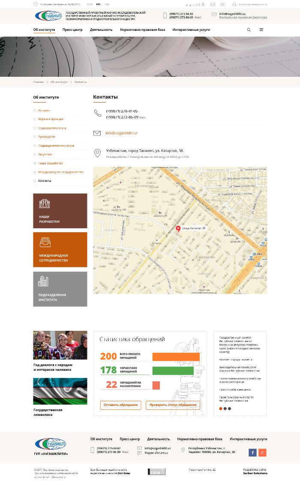This screenshot has height=484, width=300.
Task: Open the Google Plus icon in the footer
Action: pos(262,453)
